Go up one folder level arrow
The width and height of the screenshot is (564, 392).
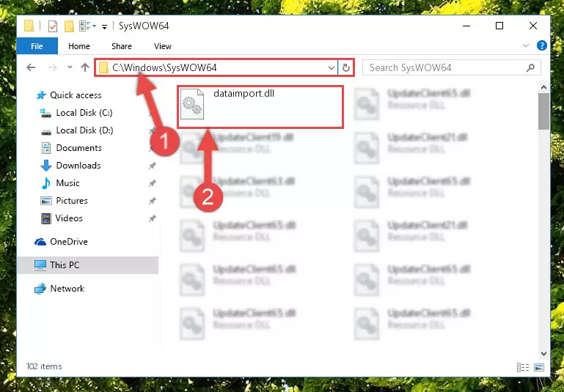[85, 67]
